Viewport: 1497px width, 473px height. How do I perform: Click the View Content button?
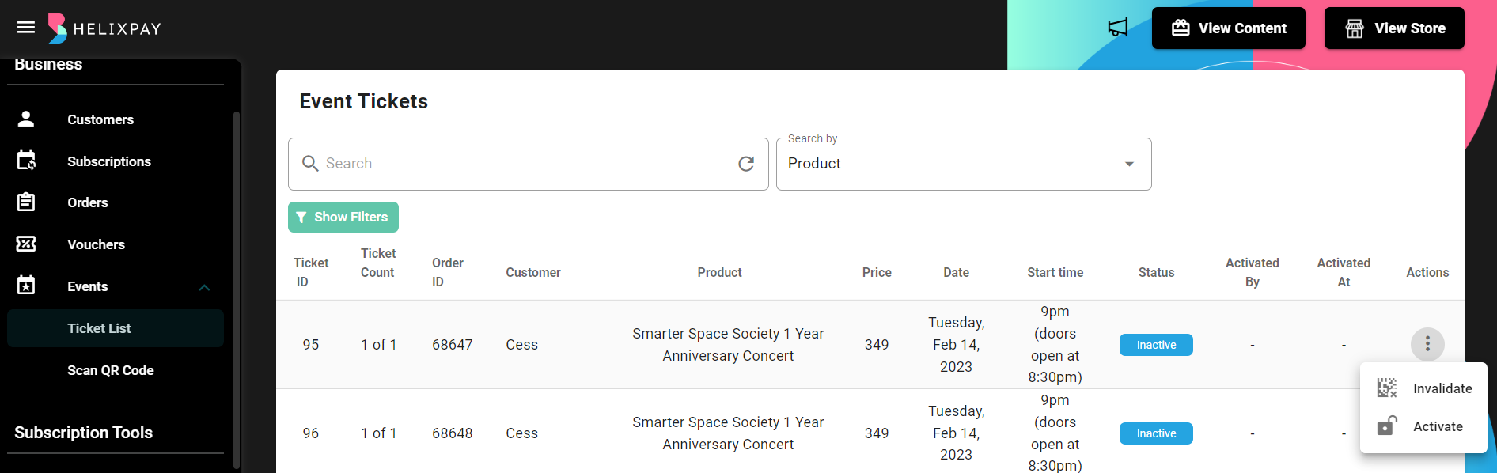(x=1228, y=28)
